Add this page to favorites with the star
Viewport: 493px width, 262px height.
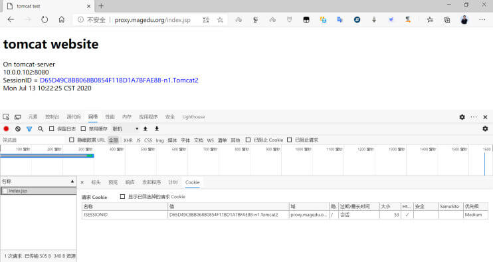pos(220,20)
